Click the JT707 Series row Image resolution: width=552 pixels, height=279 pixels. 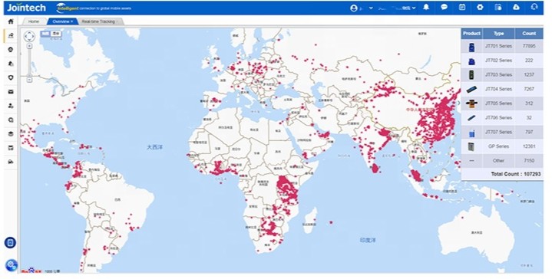(x=502, y=132)
